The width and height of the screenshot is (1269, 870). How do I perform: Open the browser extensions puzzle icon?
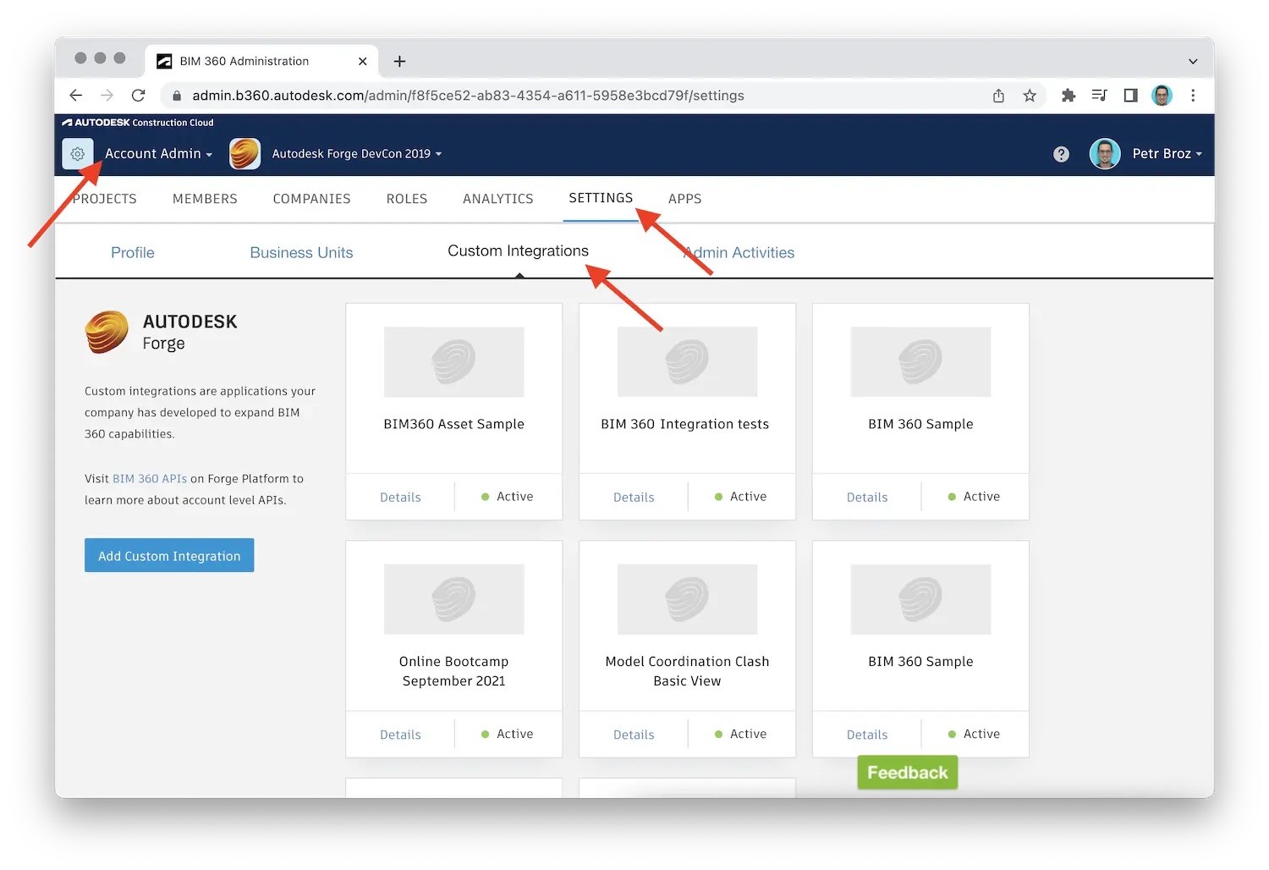[x=1068, y=96]
